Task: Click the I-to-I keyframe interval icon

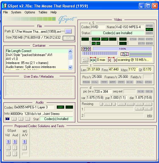Action: coord(112,59)
